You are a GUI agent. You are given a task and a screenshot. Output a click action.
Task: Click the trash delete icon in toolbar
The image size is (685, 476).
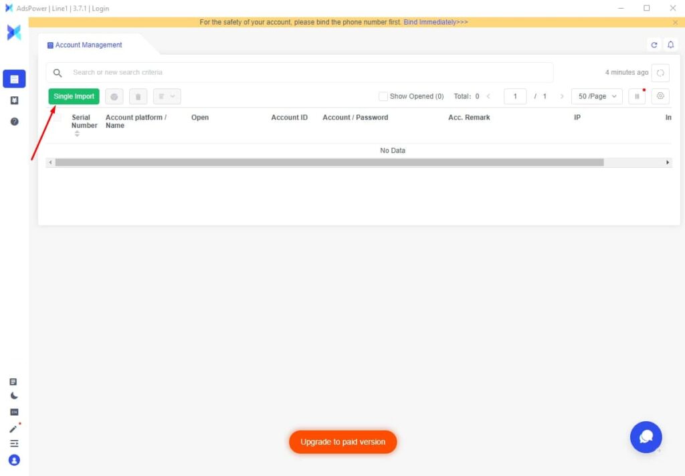tap(138, 97)
